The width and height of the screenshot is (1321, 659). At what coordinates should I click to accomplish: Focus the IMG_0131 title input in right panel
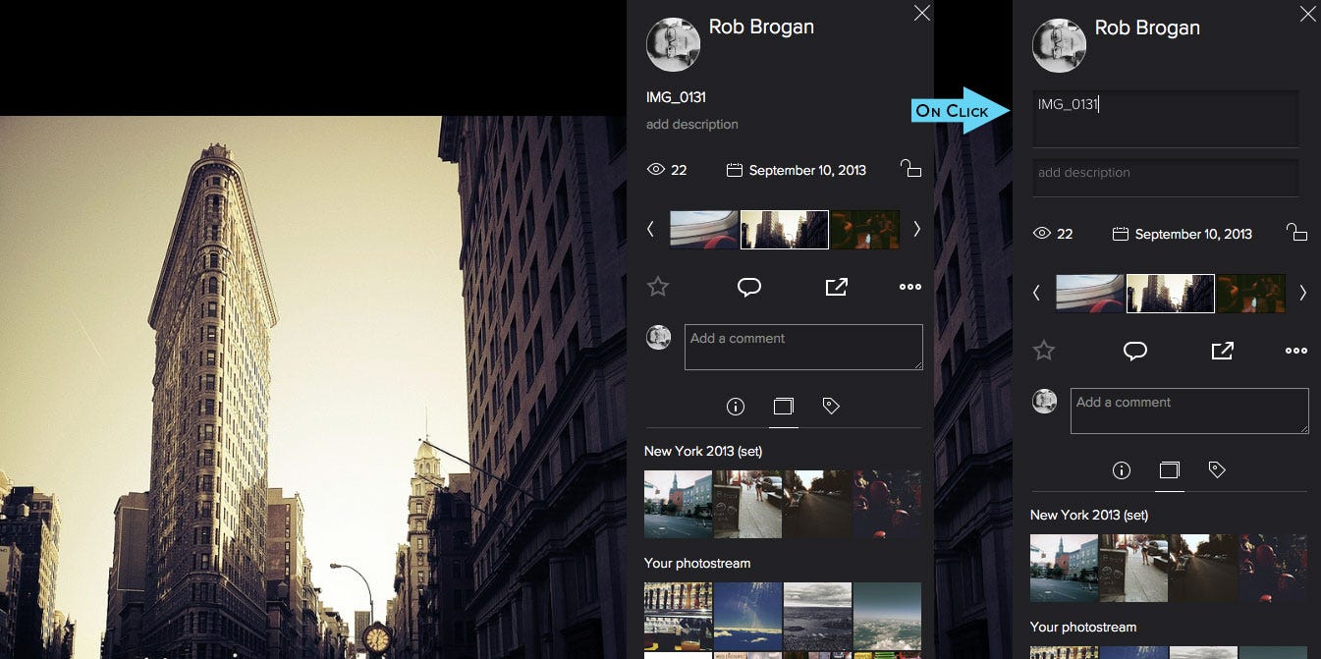pyautogui.click(x=1166, y=119)
